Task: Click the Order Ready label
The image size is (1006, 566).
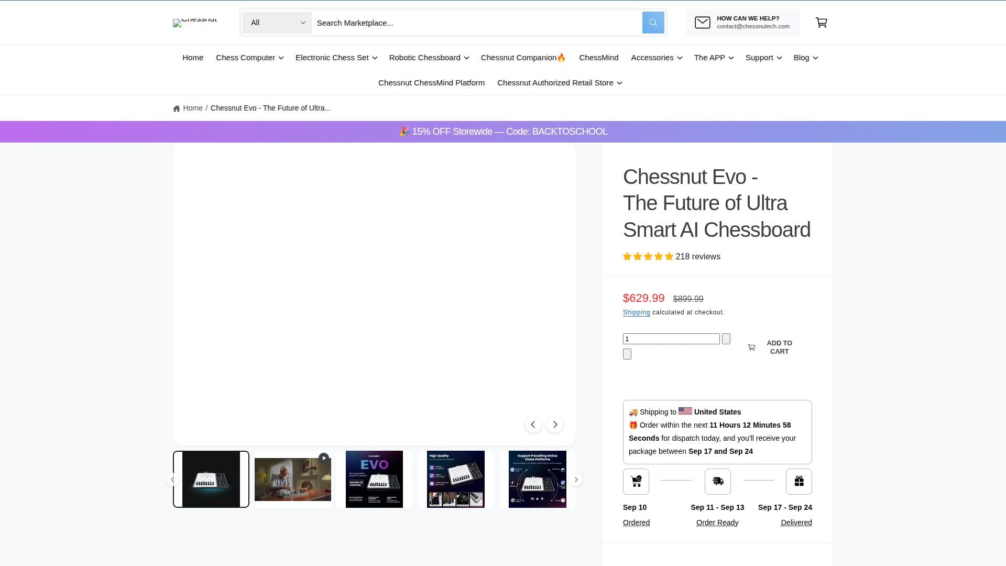Action: (717, 523)
